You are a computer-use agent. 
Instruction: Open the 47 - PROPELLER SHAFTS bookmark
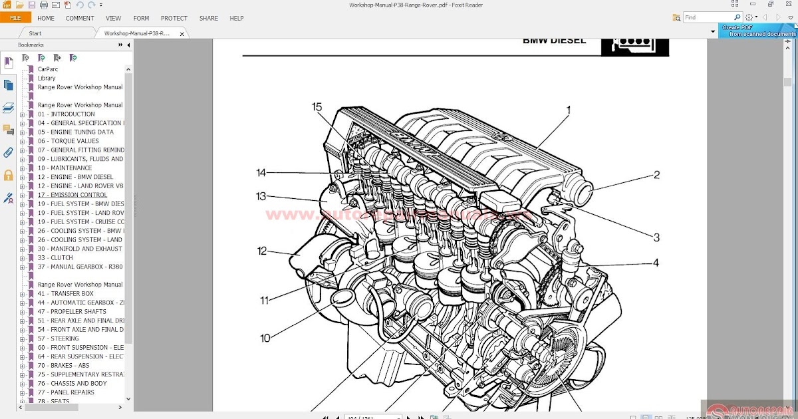(x=72, y=311)
